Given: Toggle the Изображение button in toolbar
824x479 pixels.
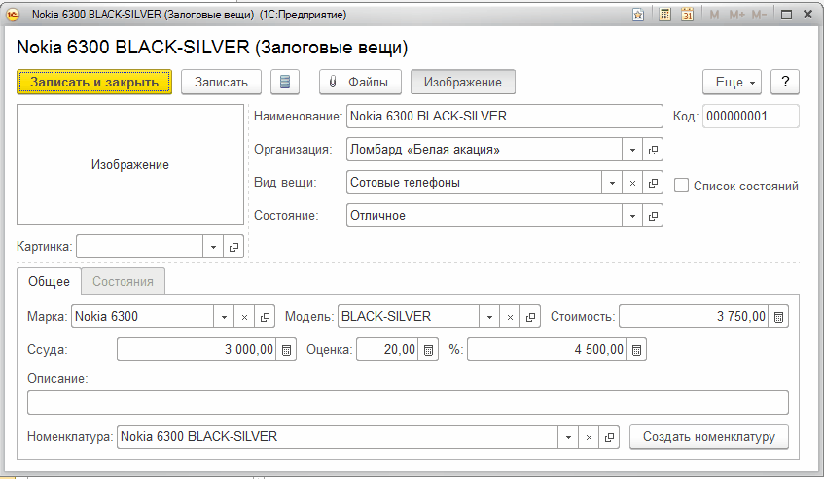Looking at the screenshot, I should point(462,82).
